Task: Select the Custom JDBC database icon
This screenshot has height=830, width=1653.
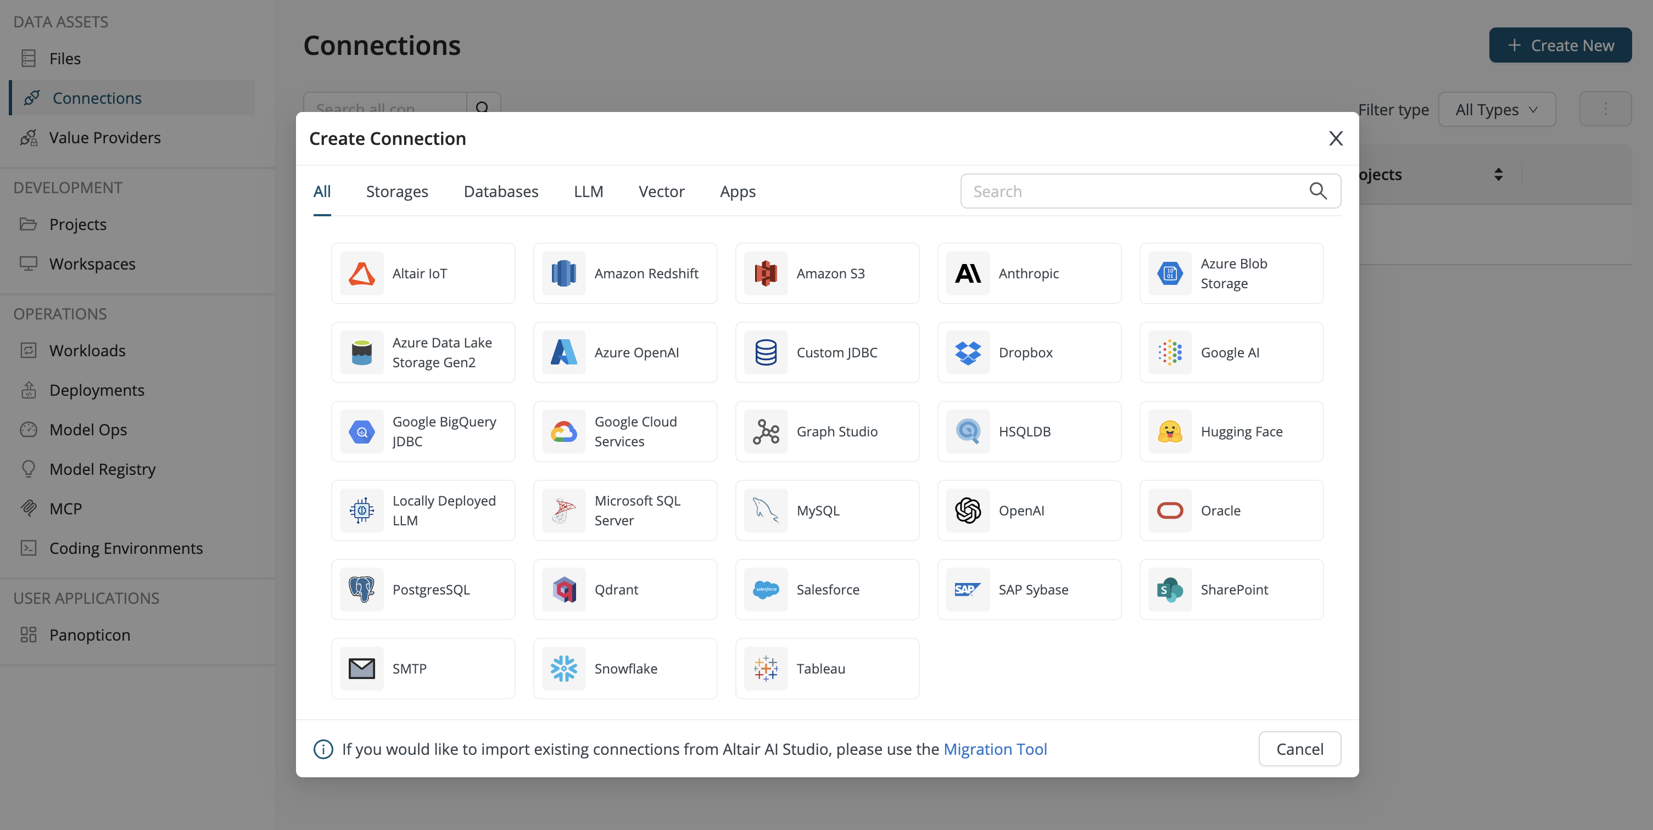Action: tap(766, 352)
